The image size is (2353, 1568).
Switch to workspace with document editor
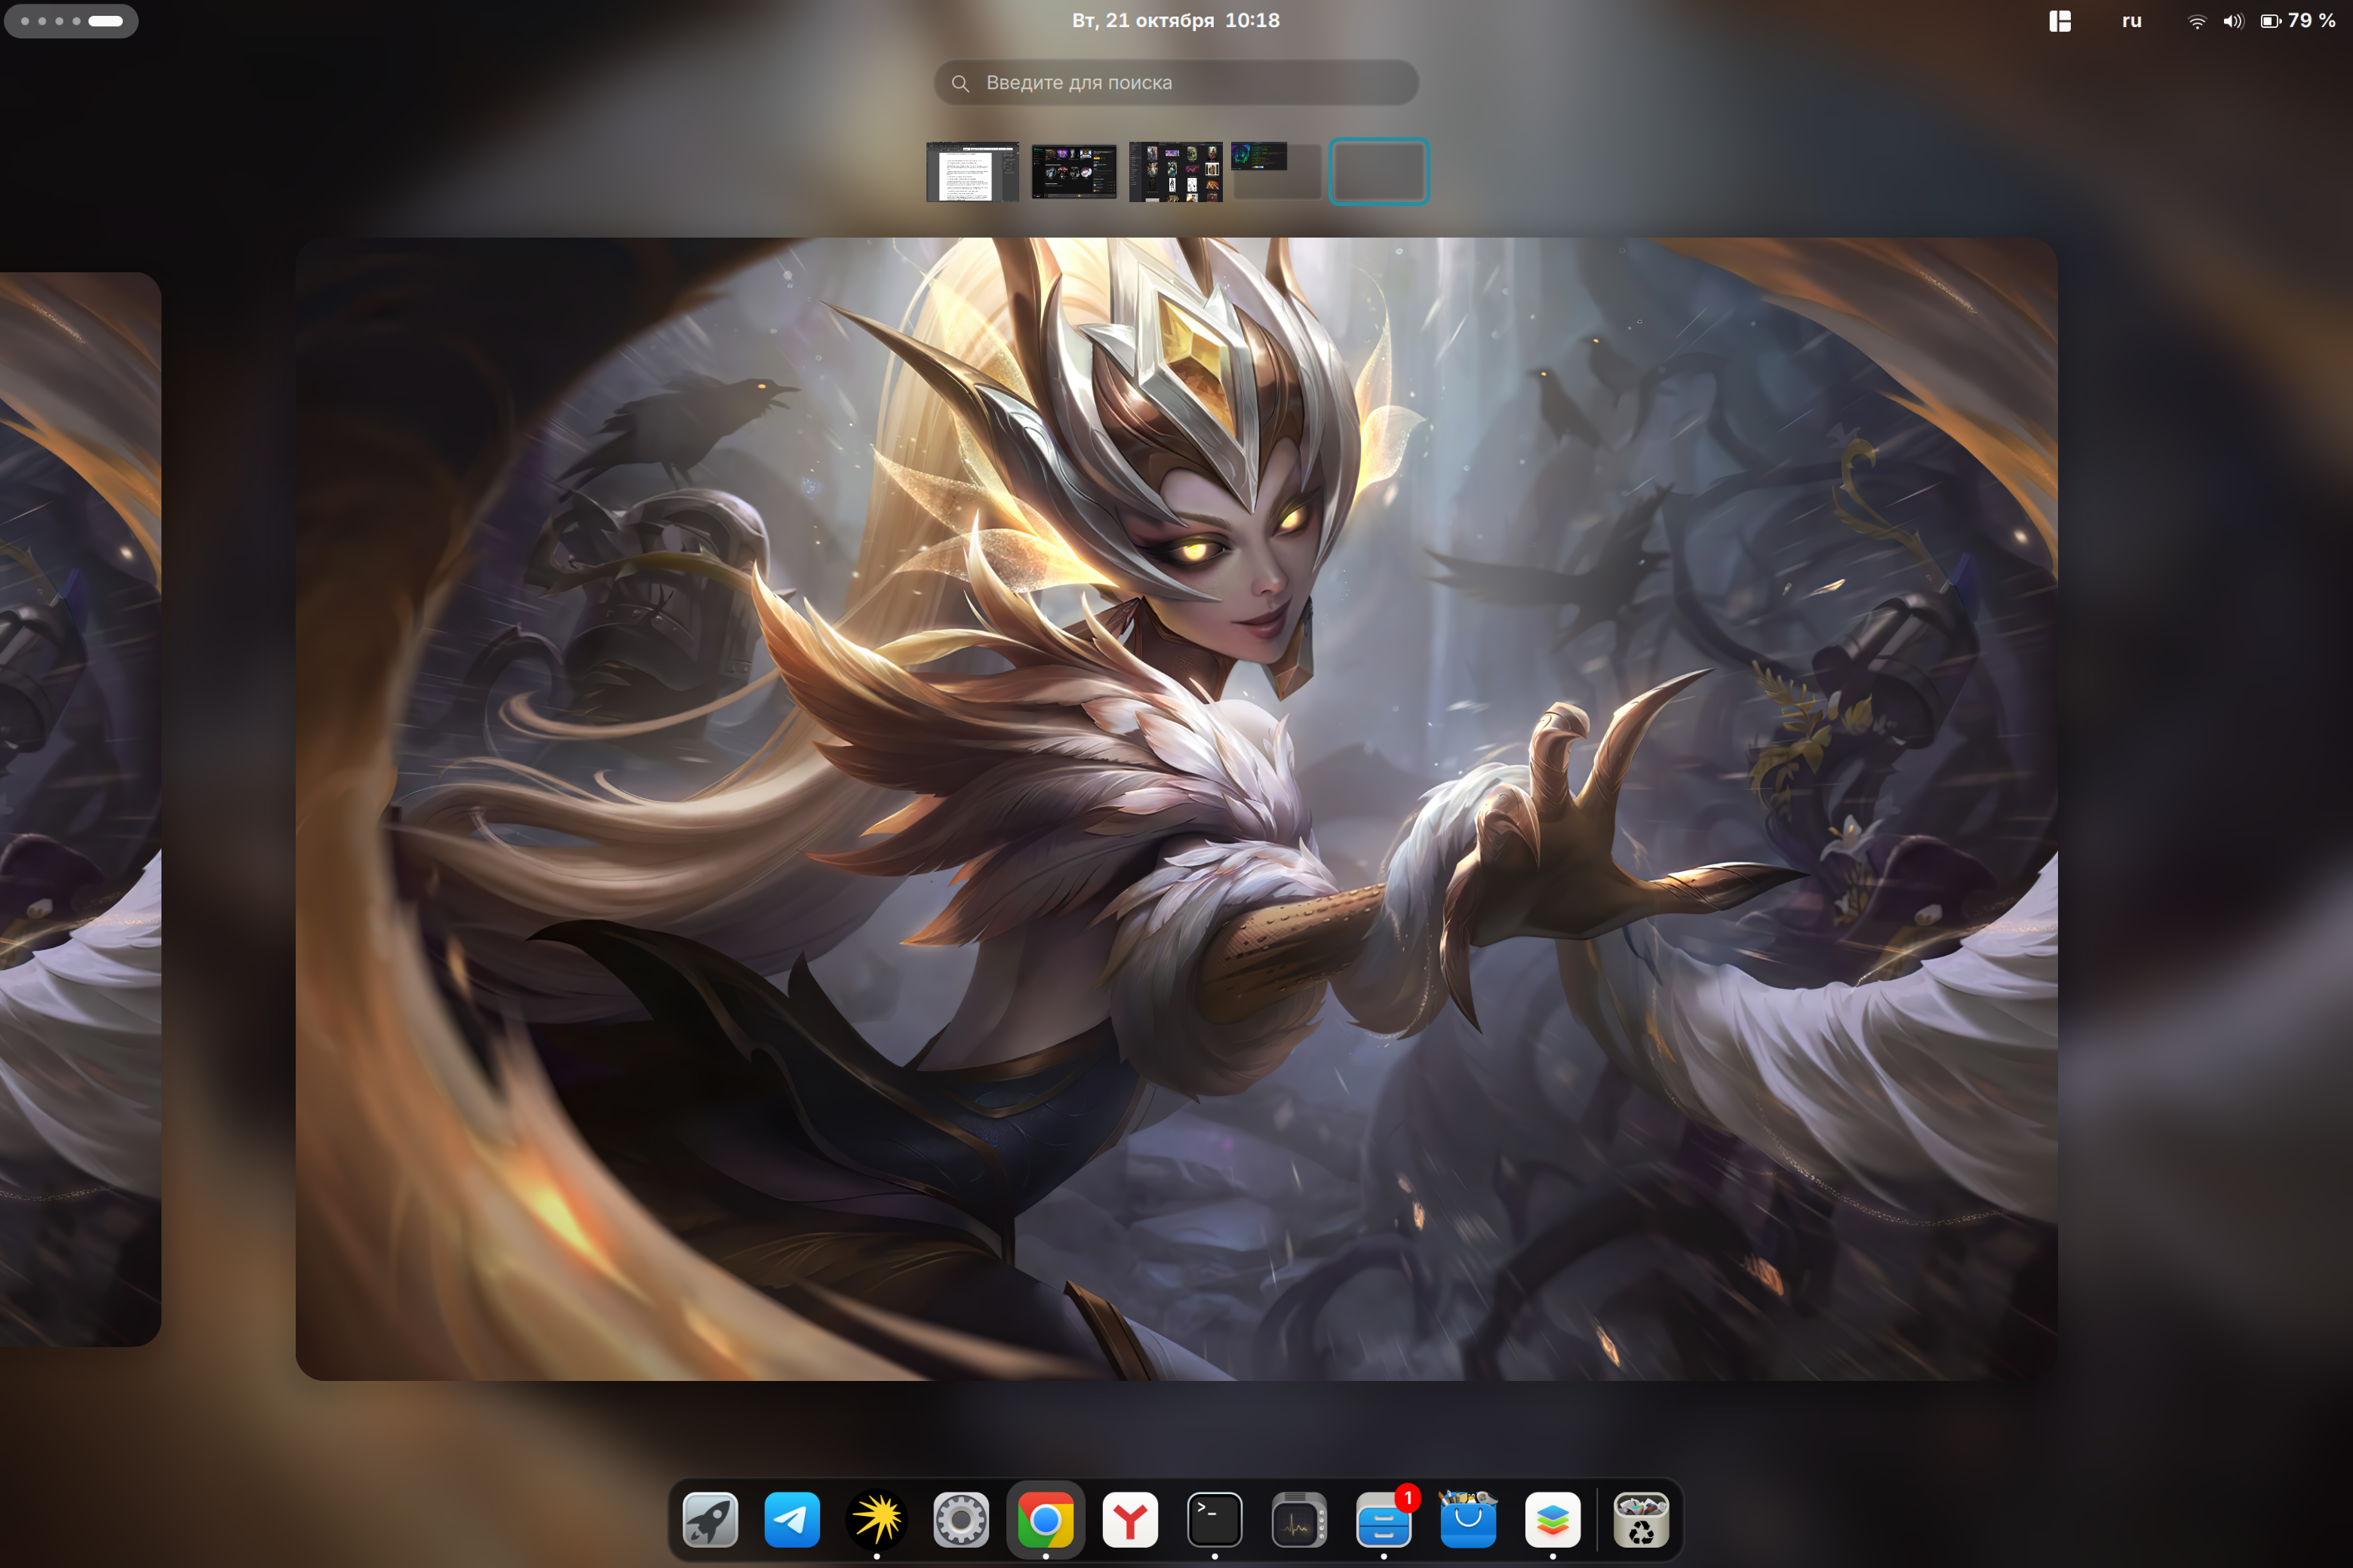(972, 172)
